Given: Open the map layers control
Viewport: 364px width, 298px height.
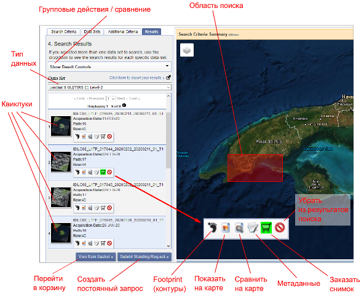Looking at the screenshot, I should (187, 50).
